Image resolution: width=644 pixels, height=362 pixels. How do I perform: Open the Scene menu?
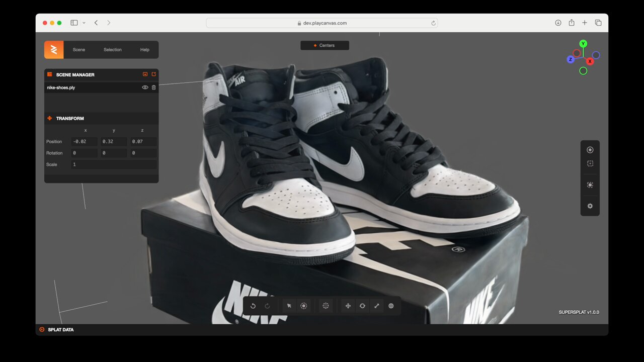(x=79, y=50)
